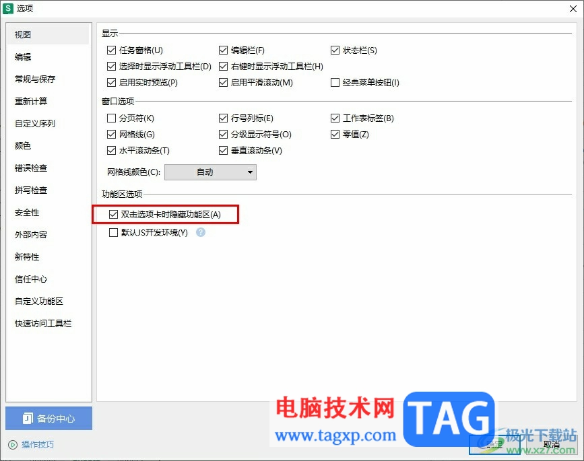Confirm with the 确定 button

click(494, 444)
